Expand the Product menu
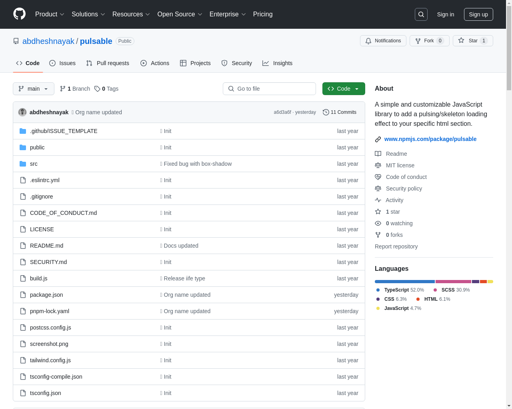 point(50,14)
